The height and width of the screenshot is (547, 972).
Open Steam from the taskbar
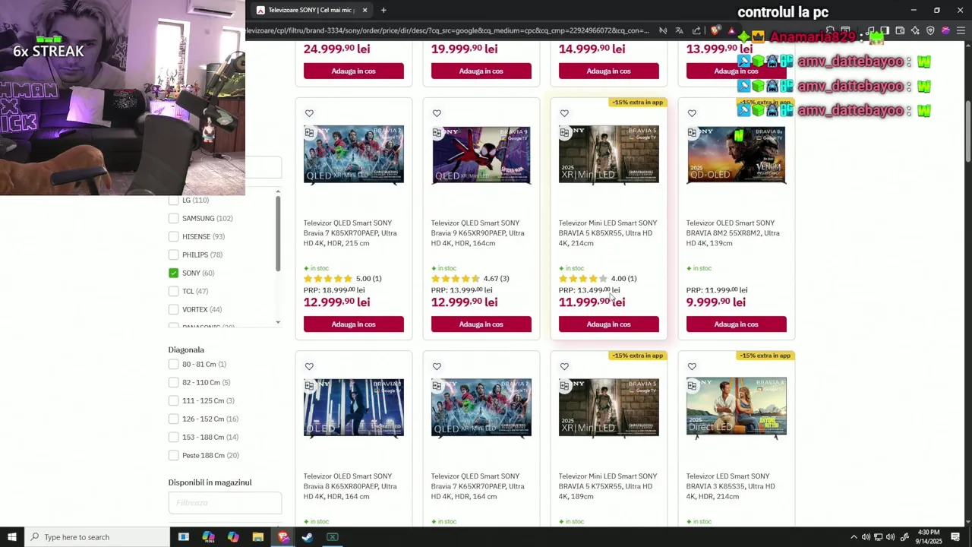pyautogui.click(x=308, y=537)
